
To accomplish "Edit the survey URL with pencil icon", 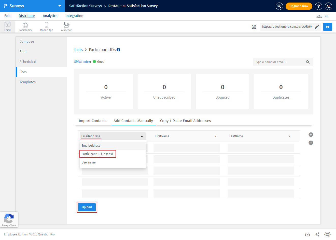I will [317, 27].
